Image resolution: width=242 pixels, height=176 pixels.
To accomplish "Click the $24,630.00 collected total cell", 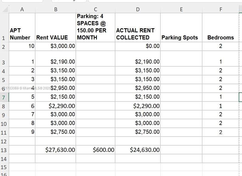I will tap(137, 150).
